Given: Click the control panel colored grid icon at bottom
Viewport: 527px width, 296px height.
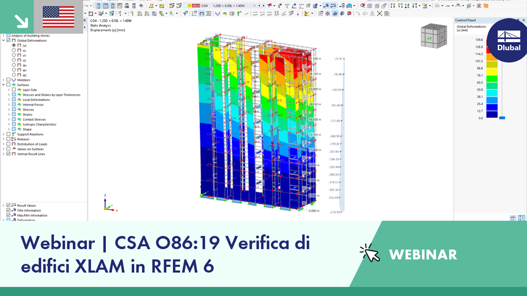Looking at the screenshot, I should pos(521,218).
